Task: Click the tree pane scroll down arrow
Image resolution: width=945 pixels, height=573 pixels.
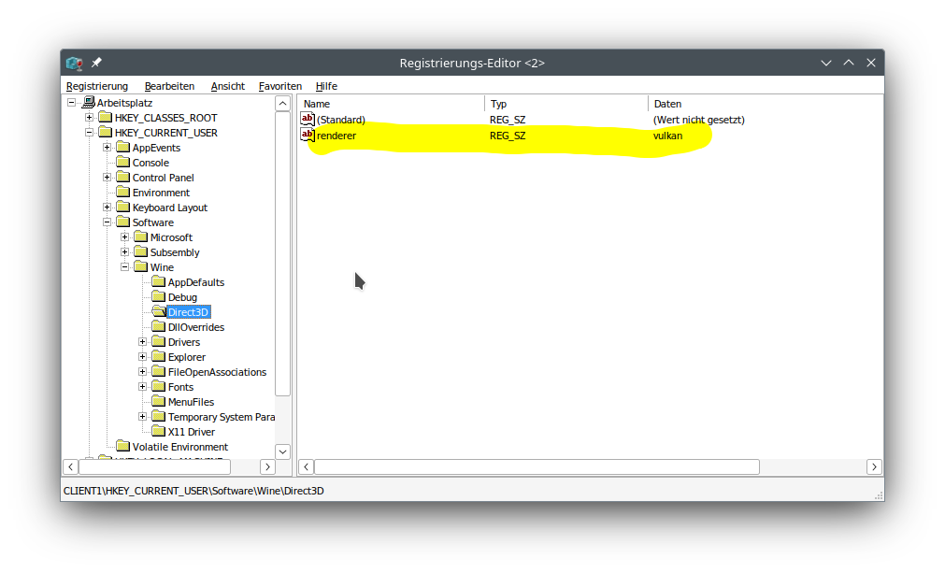Action: [x=282, y=451]
